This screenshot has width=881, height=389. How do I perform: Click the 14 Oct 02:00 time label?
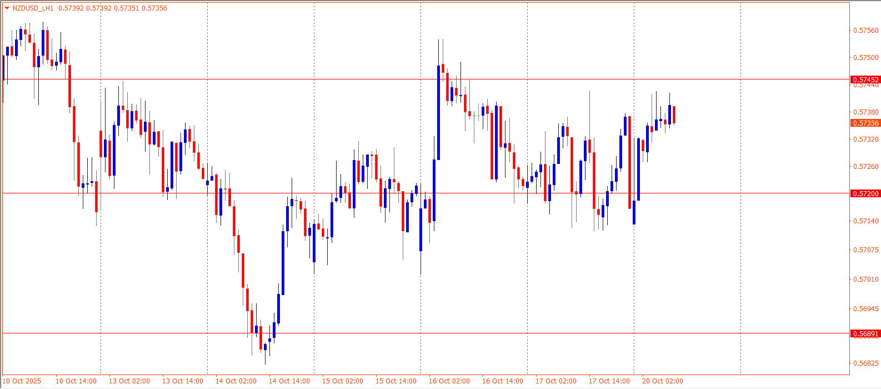tap(236, 381)
